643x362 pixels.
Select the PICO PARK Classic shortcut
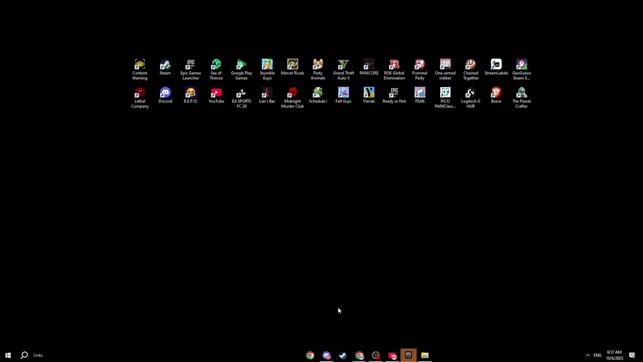pyautogui.click(x=445, y=98)
